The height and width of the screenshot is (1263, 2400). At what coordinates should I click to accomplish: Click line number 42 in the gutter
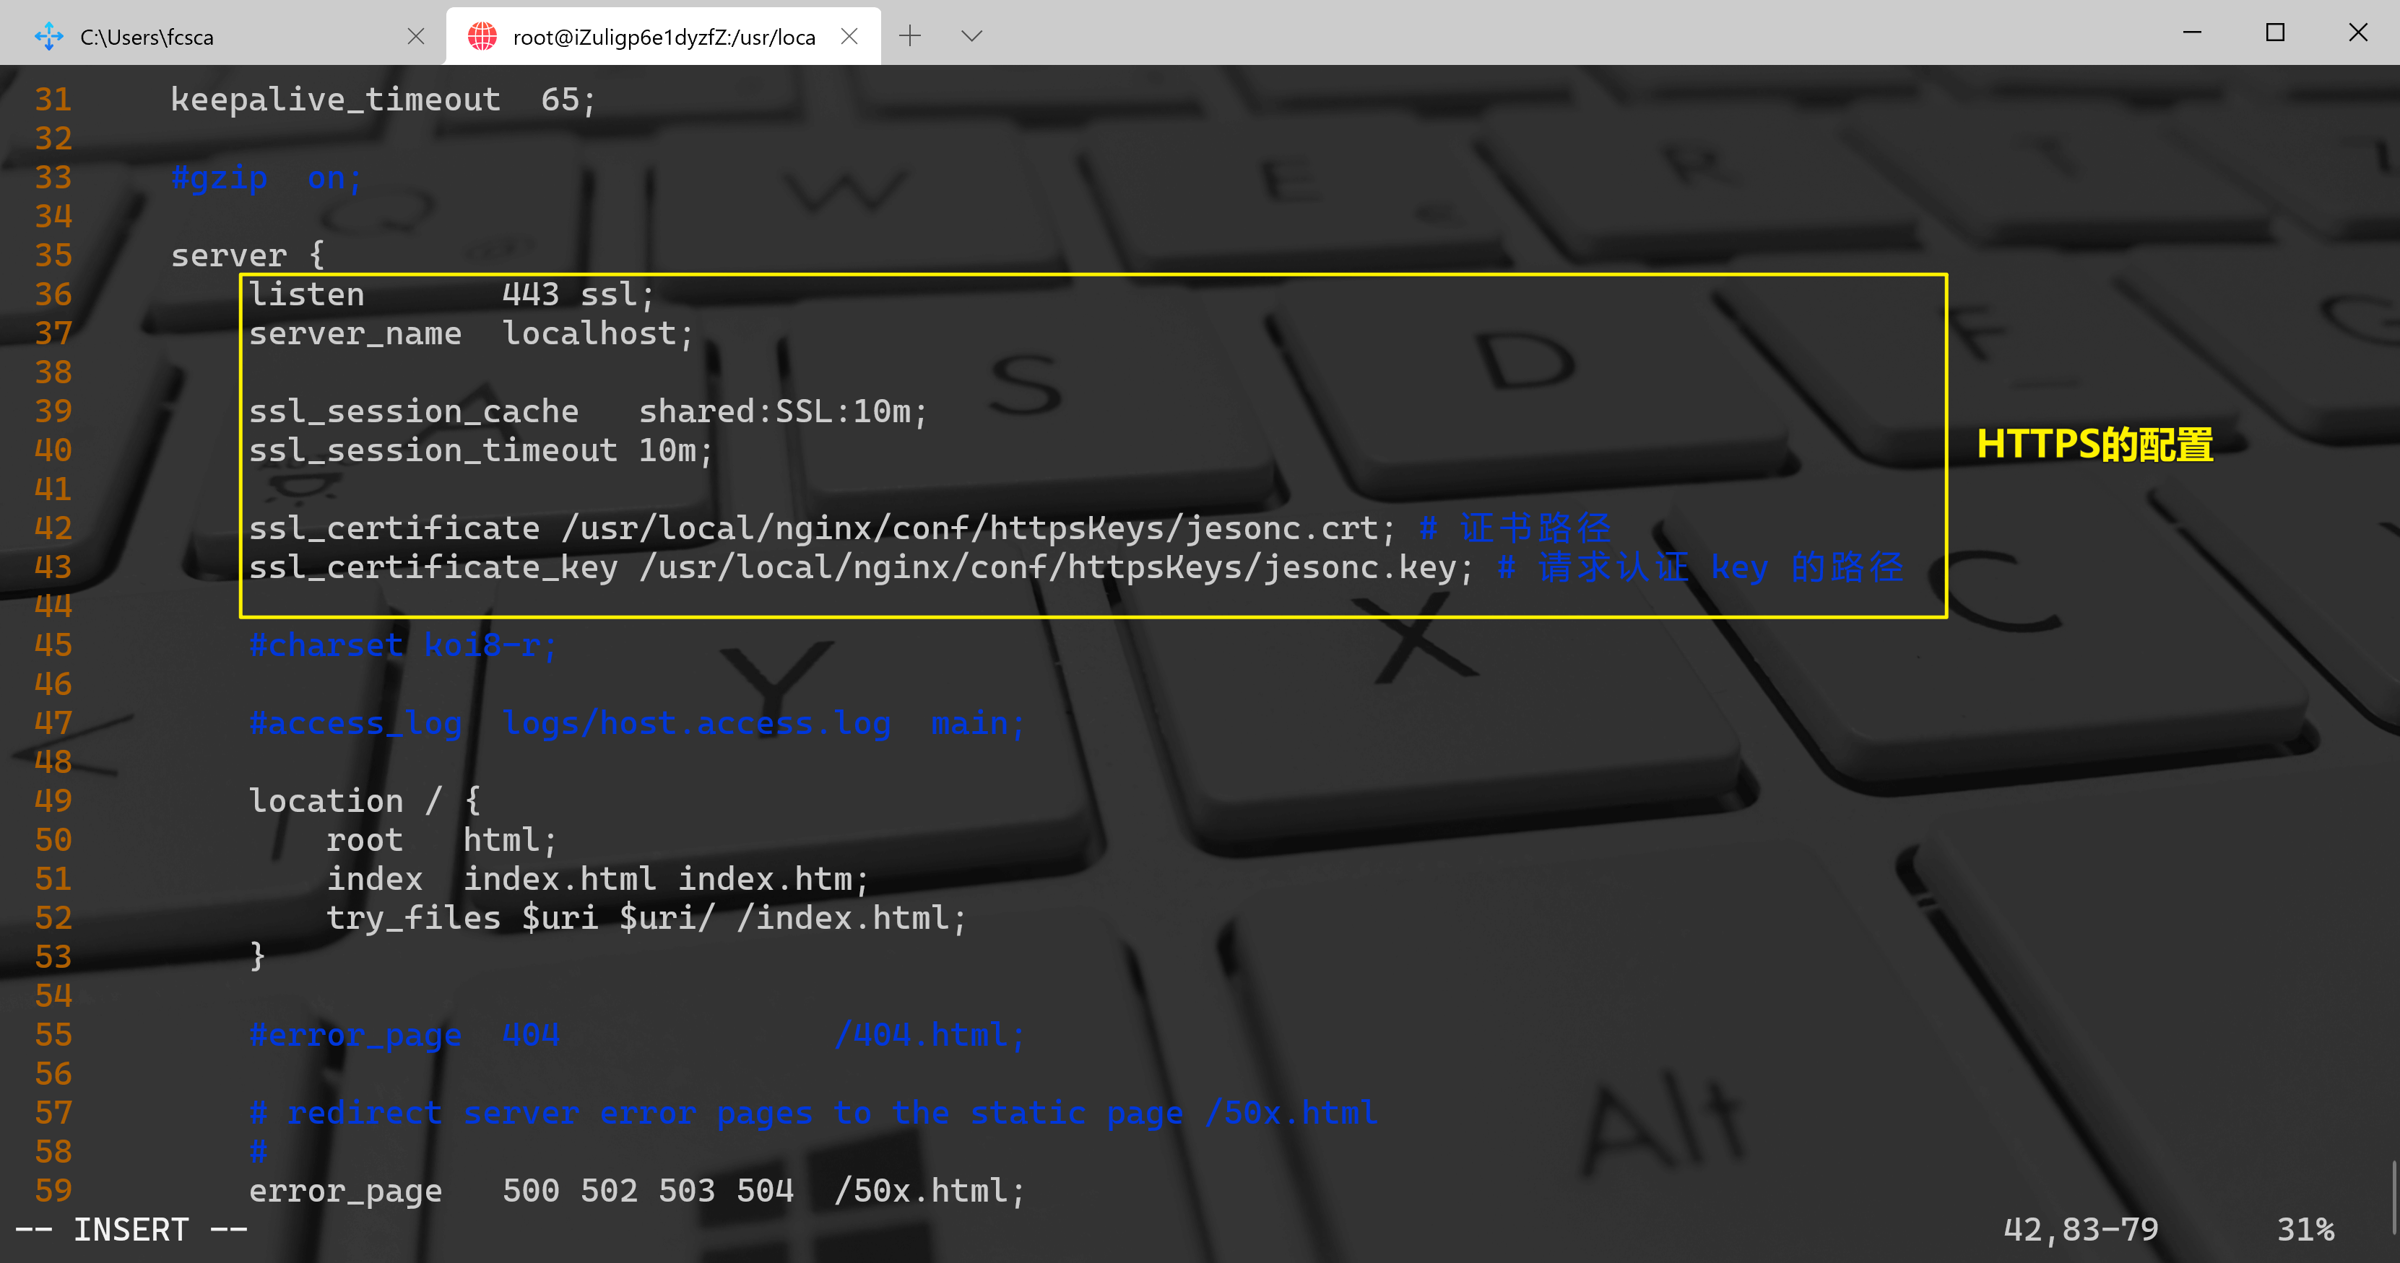pyautogui.click(x=53, y=528)
